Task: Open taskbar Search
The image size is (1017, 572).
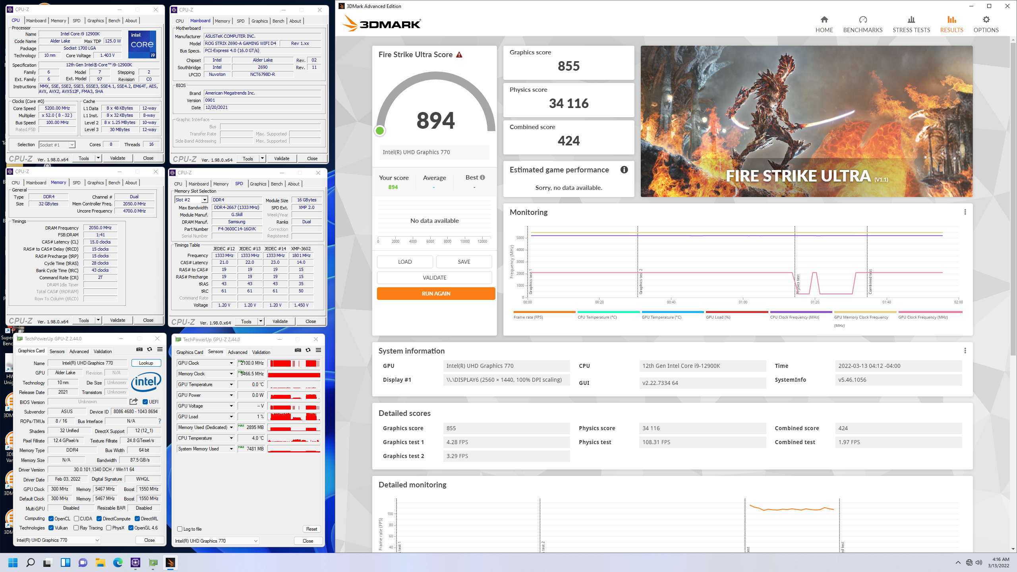Action: click(30, 562)
